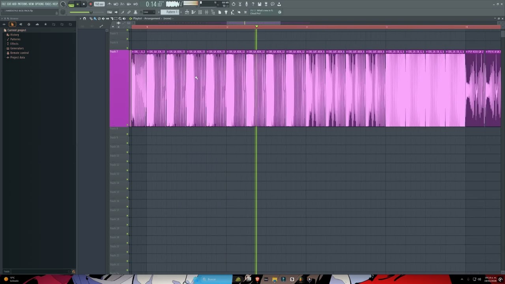Pause playback with the transport button

pyautogui.click(x=78, y=4)
